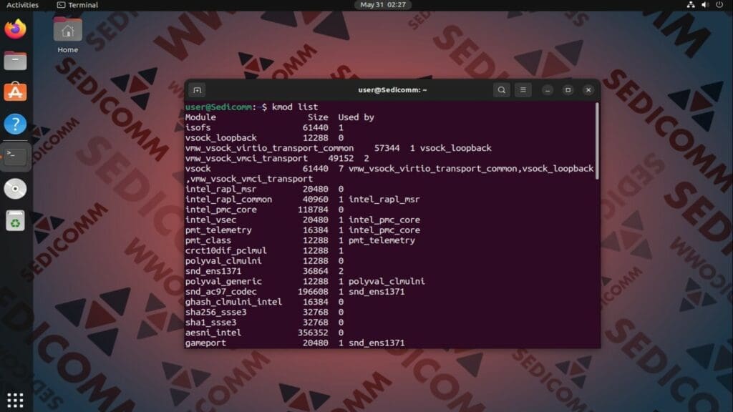Click 'aesni_intel' module name
Screen dimensions: 733x412
(x=213, y=333)
